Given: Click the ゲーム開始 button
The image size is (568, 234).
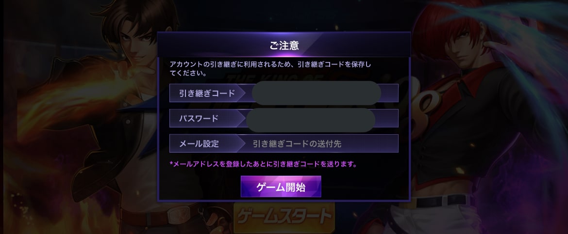Looking at the screenshot, I should [281, 187].
